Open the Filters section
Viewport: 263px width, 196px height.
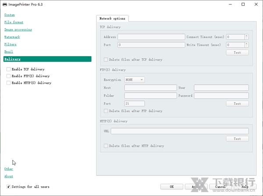click(x=11, y=44)
